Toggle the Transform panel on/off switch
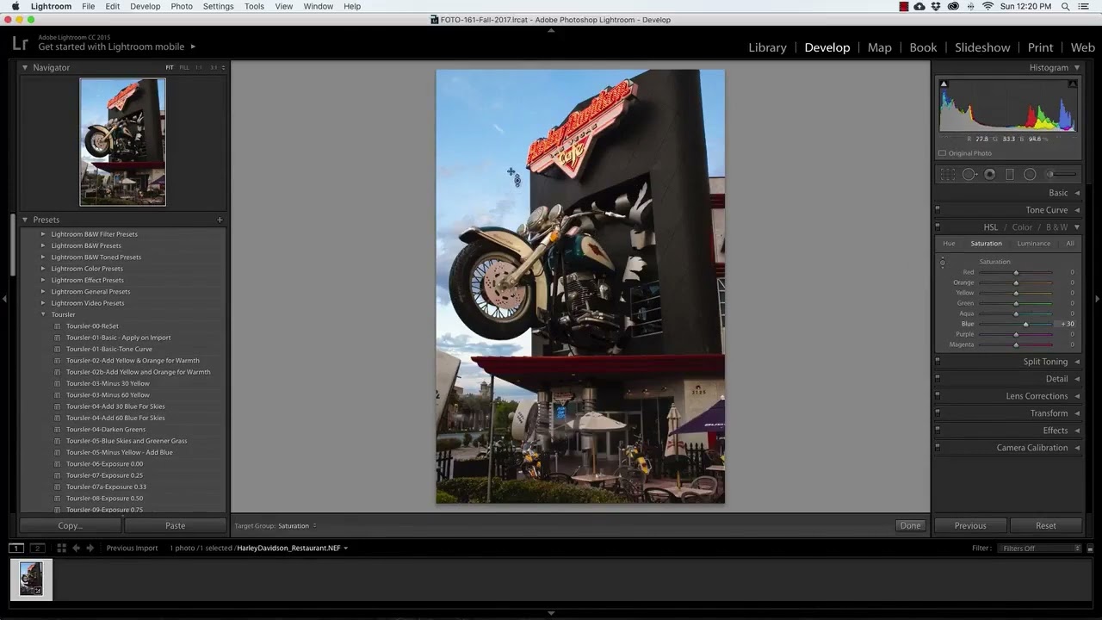 938,413
